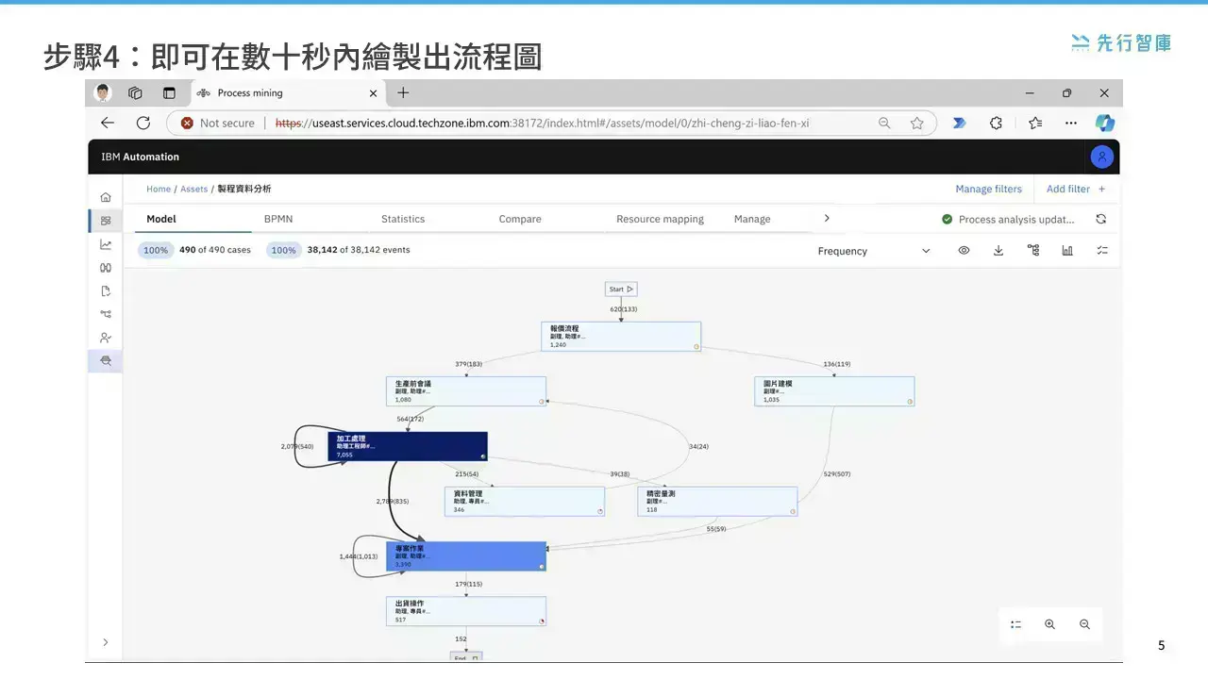Select the dark blue 加工處理 activity node

[x=408, y=446]
